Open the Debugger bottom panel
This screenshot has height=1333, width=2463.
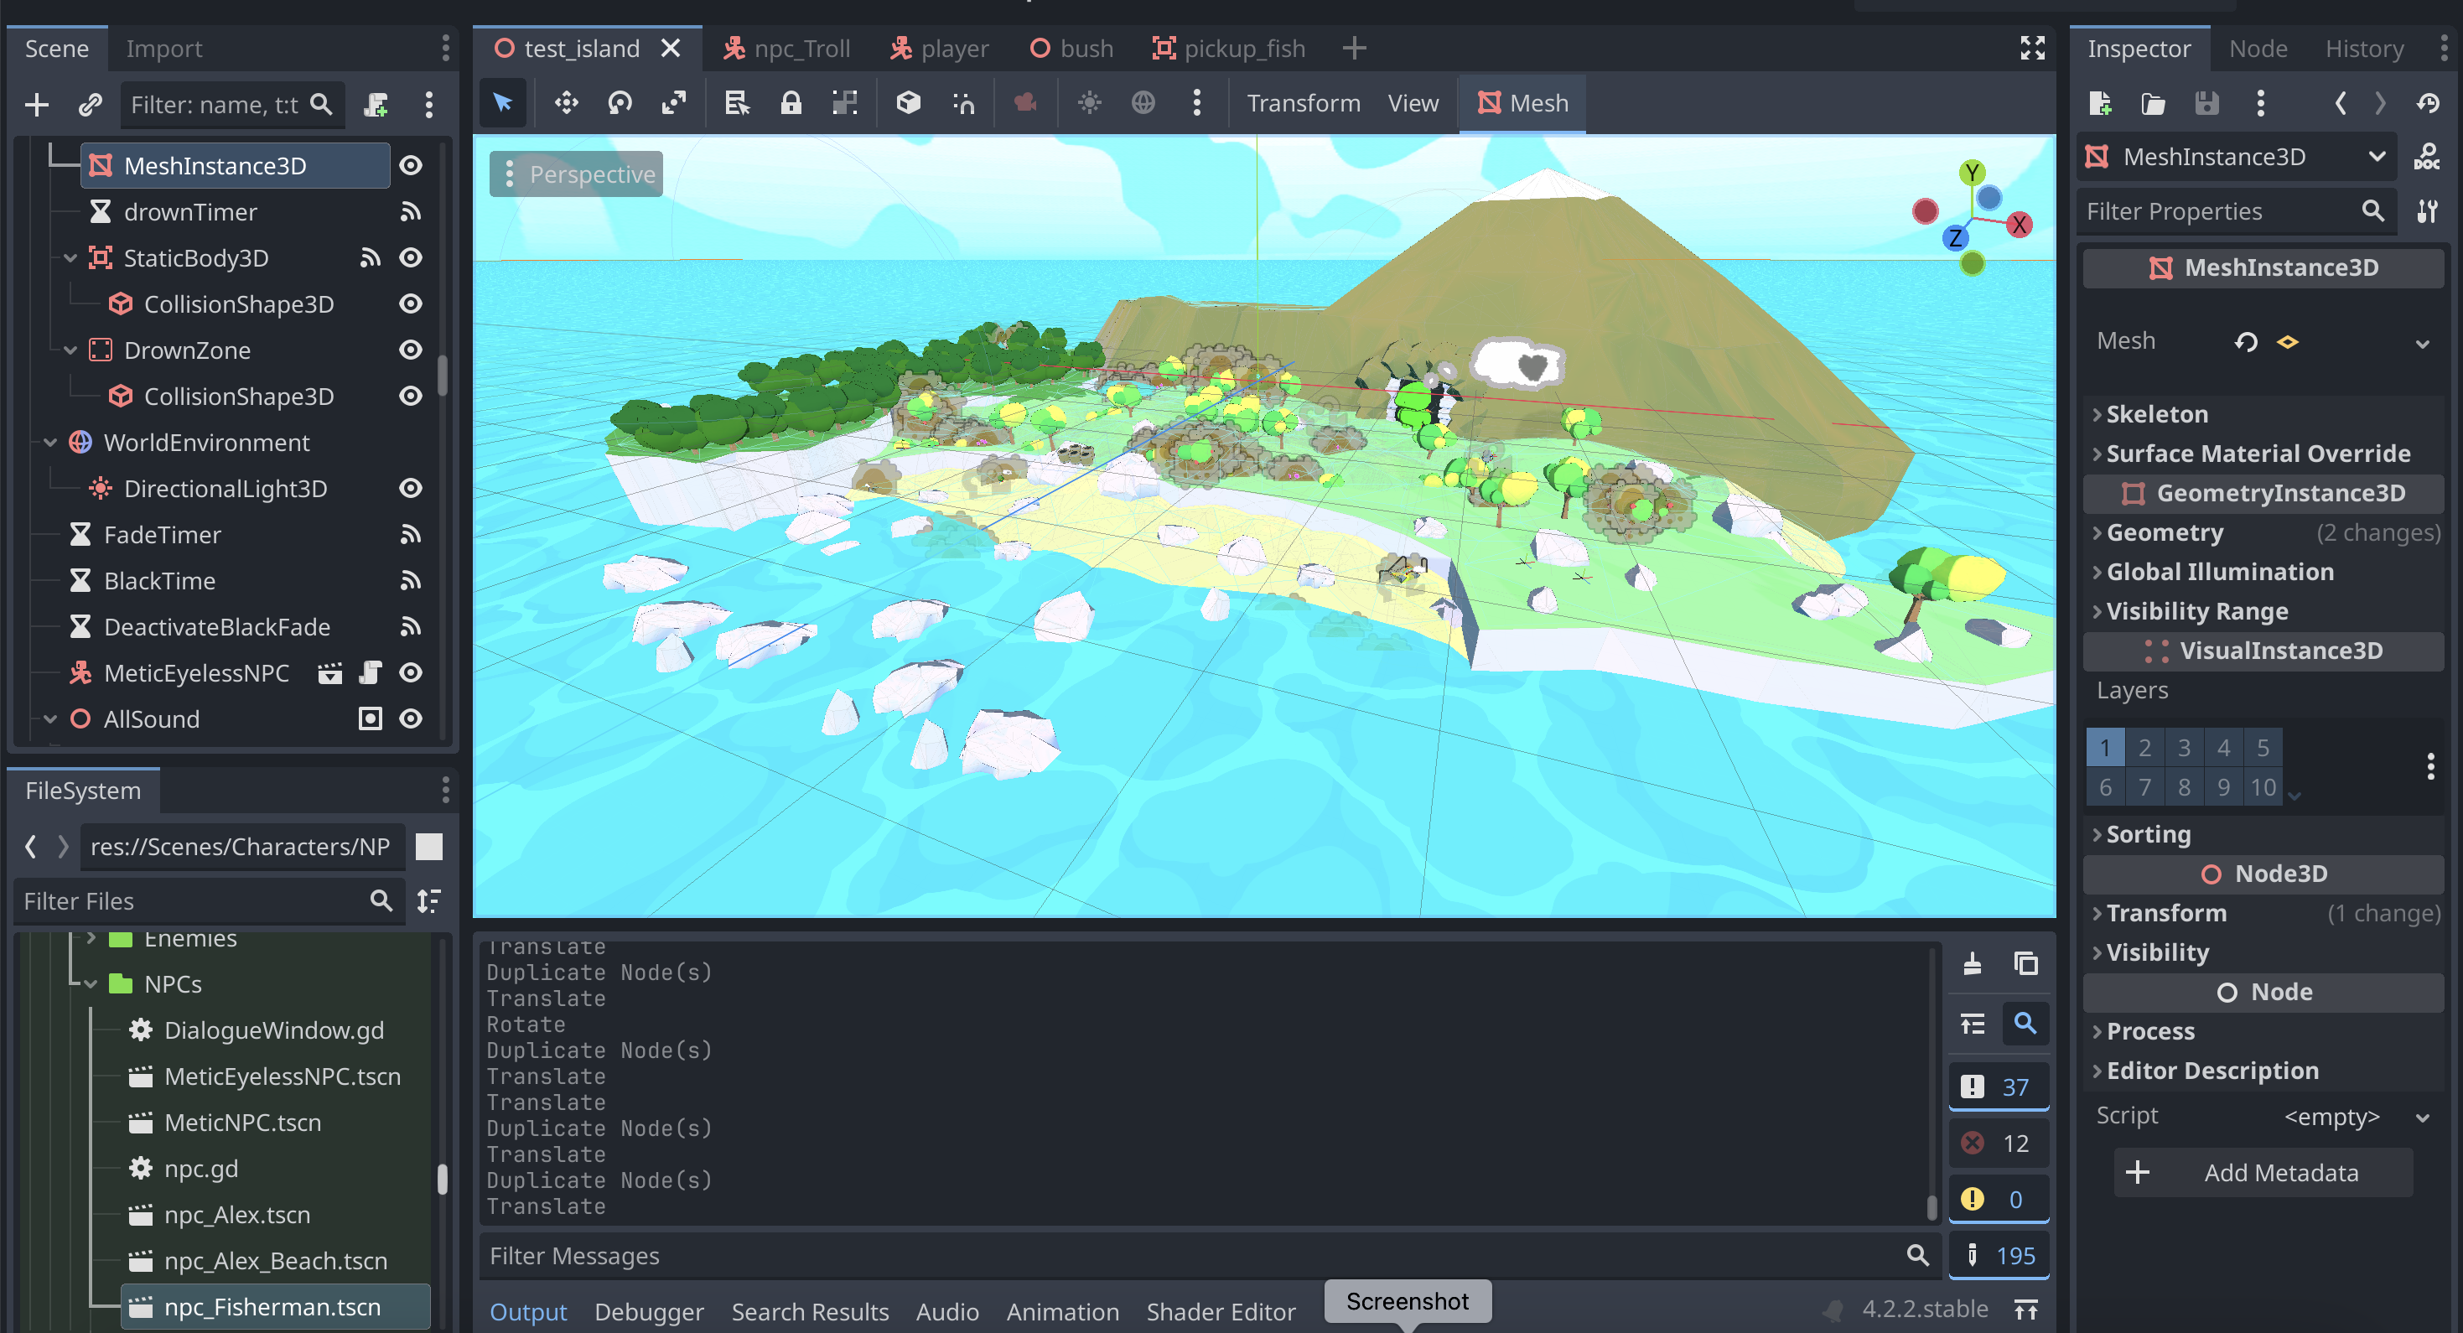pyautogui.click(x=648, y=1312)
